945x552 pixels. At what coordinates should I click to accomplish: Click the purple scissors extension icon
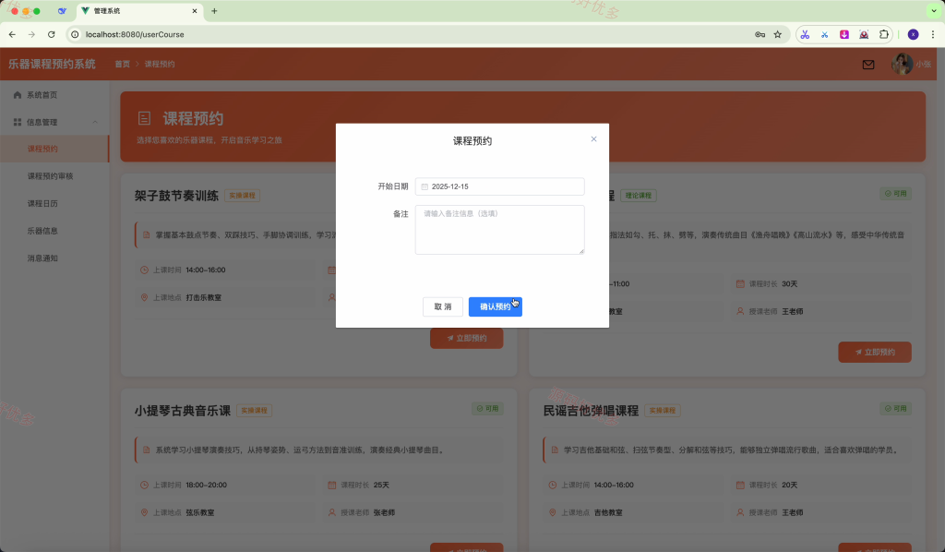805,34
